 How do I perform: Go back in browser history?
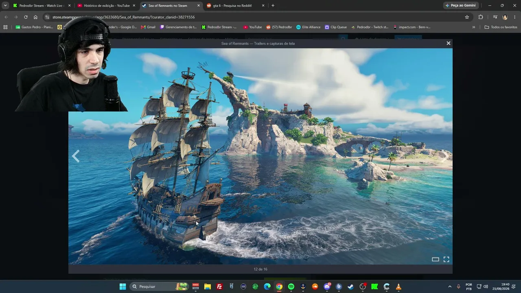click(6, 17)
